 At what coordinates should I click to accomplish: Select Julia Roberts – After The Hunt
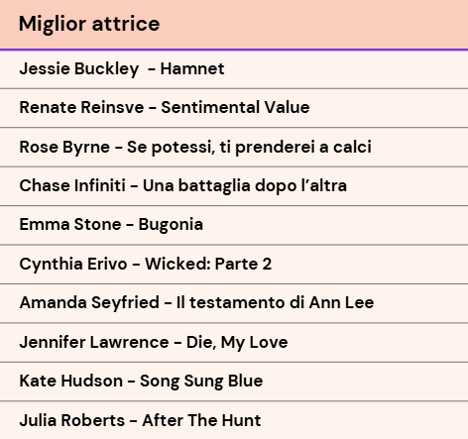click(234, 420)
